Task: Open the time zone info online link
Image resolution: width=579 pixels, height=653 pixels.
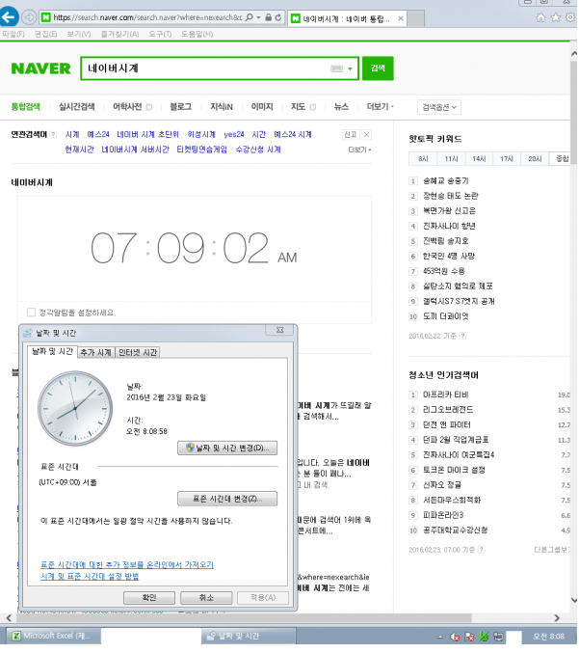Action: [127, 564]
